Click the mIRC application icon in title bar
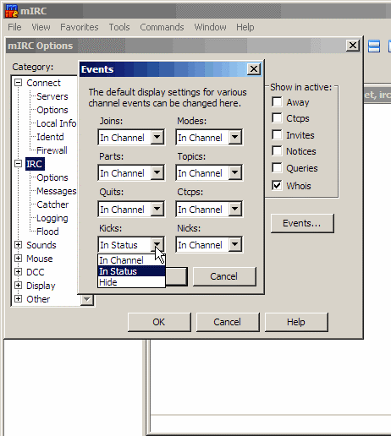Viewport: 391px width, 436px height. pyautogui.click(x=12, y=11)
